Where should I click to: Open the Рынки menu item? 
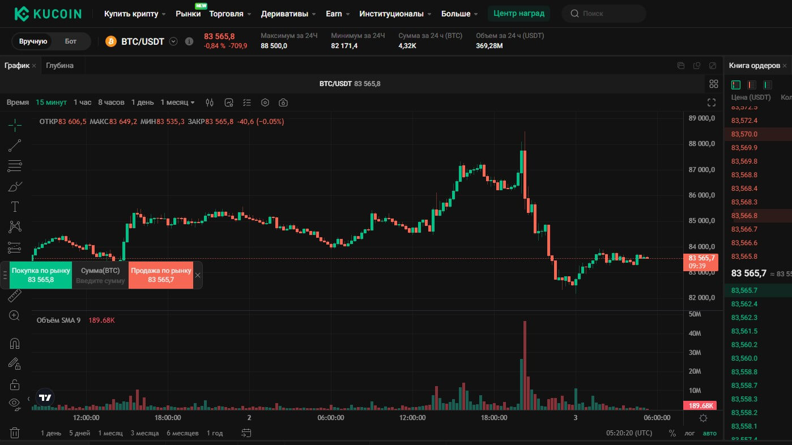click(x=188, y=14)
